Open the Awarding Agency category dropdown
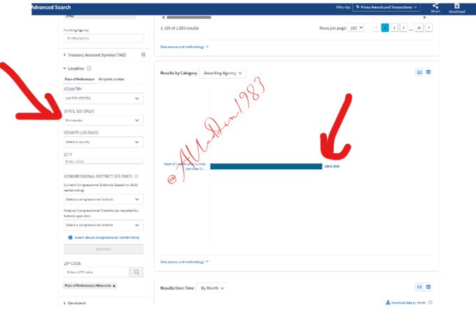 (x=223, y=73)
